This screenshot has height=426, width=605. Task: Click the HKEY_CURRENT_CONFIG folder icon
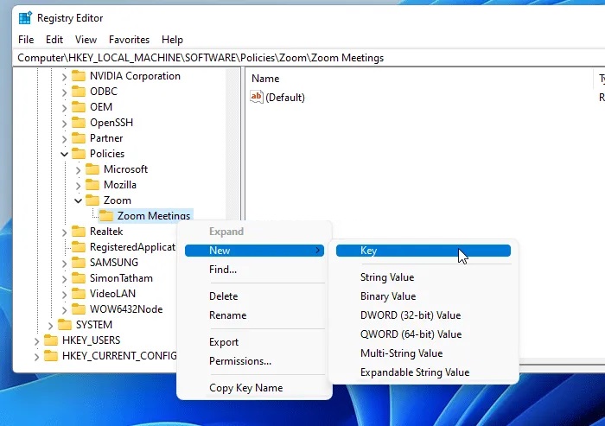tap(50, 356)
